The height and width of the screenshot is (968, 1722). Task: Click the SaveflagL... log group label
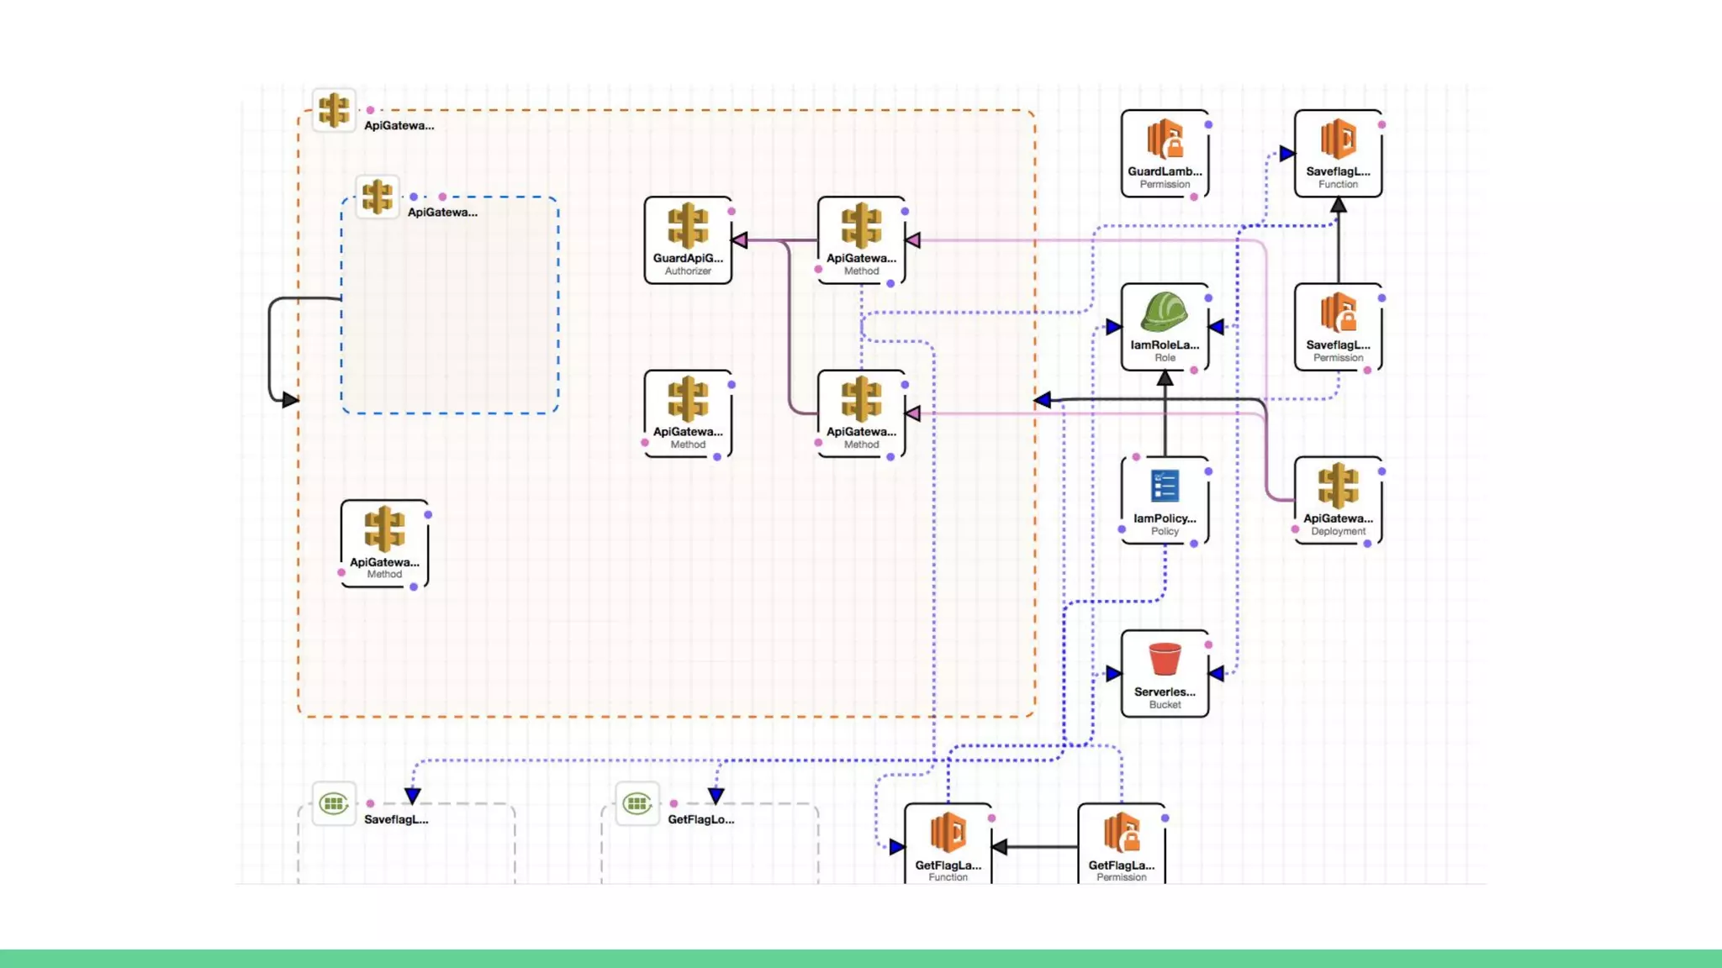click(x=396, y=819)
